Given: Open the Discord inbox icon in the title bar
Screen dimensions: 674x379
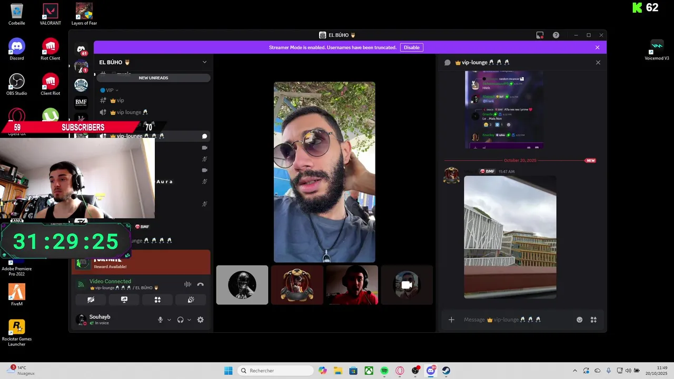Looking at the screenshot, I should click(x=540, y=35).
